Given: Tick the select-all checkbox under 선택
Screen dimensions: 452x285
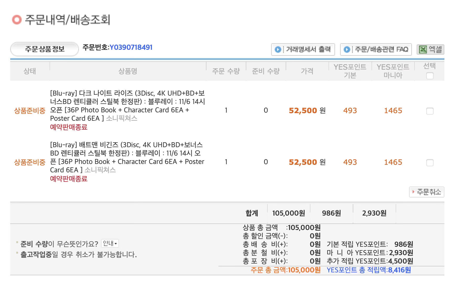Looking at the screenshot, I should point(430,76).
